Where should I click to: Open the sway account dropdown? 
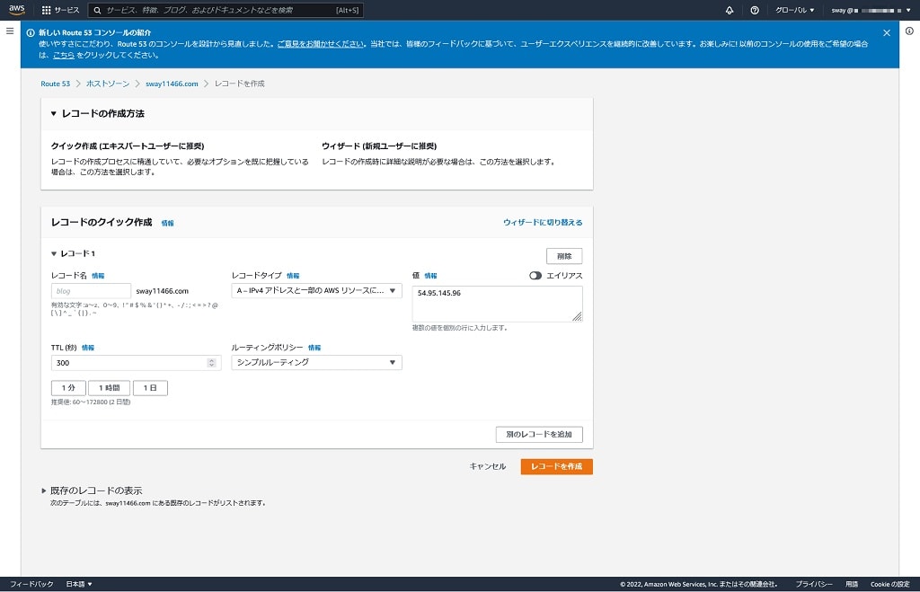click(x=871, y=10)
